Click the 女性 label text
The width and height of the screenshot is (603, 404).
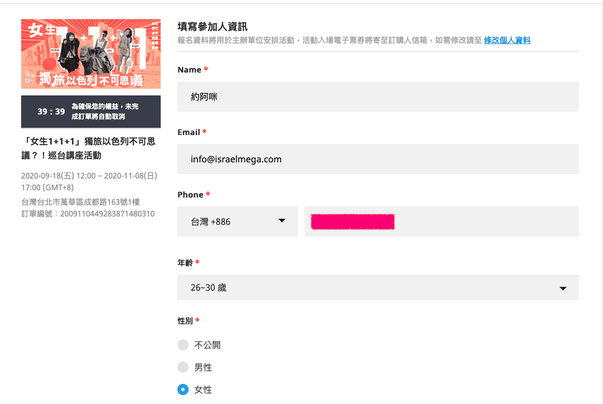203,389
